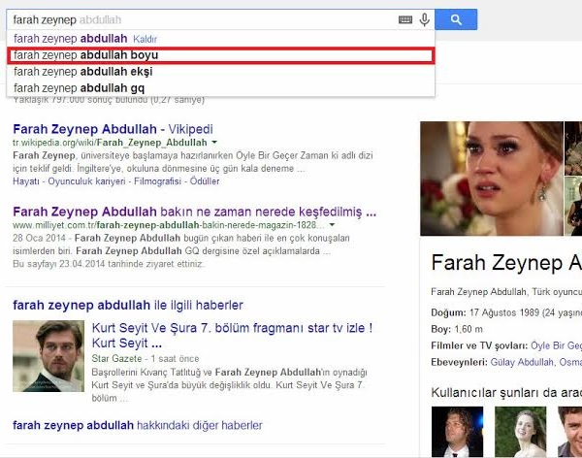Screen dimensions: 582x458
Task: Click the blue magnifier search button
Action: point(455,18)
